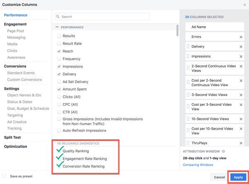
Task: Close the Customize Columns dialog
Action: (245, 5)
